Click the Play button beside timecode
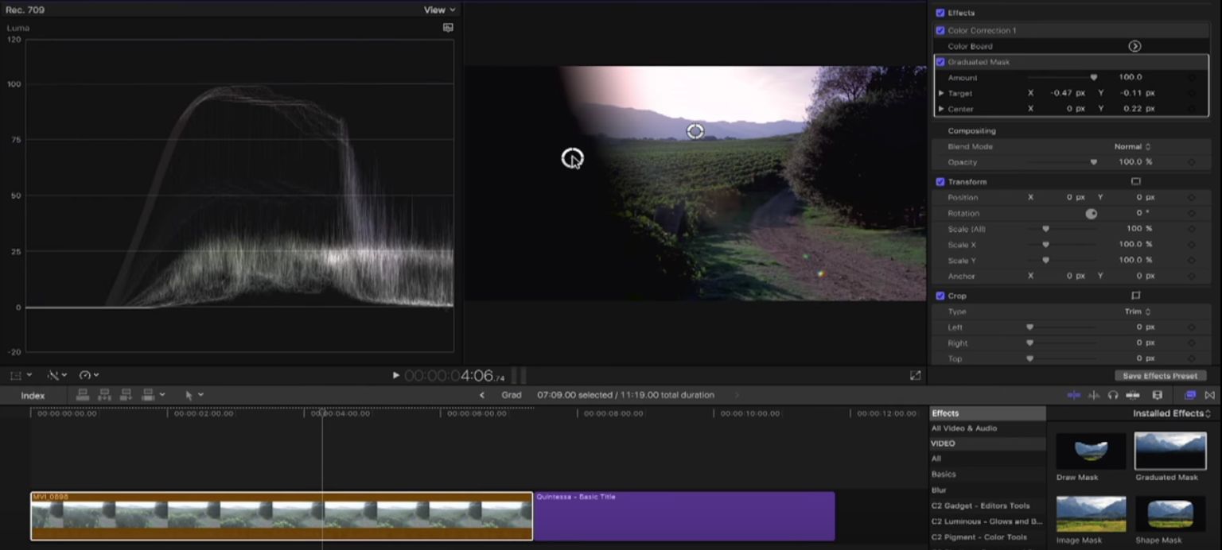 tap(396, 375)
